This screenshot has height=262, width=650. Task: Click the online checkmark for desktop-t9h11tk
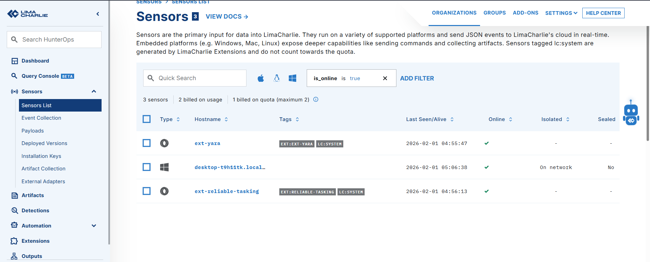(x=486, y=167)
